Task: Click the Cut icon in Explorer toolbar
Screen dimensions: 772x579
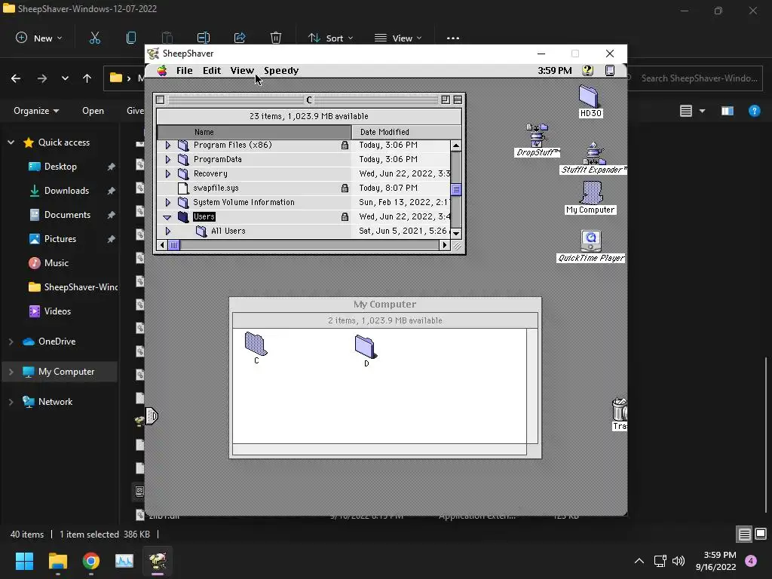Action: 94,38
